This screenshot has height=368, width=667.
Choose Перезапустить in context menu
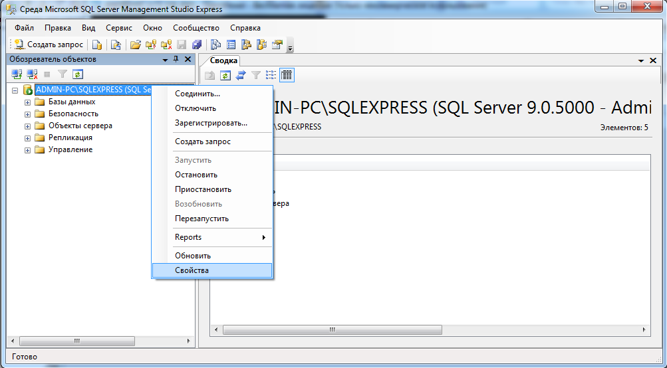click(x=212, y=219)
